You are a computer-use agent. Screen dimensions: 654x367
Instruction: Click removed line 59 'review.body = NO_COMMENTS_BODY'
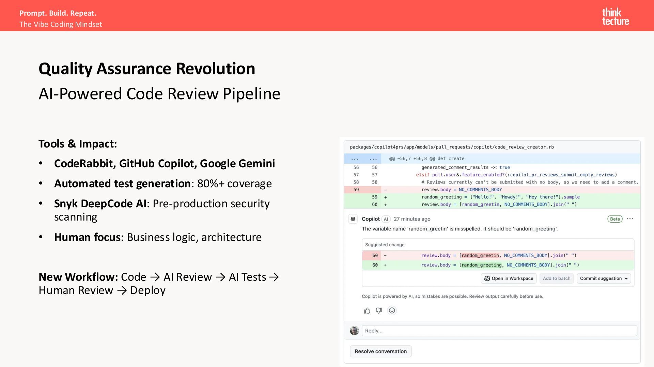(x=492, y=190)
